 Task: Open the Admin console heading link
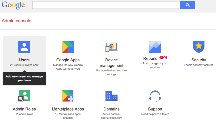coord(17,21)
